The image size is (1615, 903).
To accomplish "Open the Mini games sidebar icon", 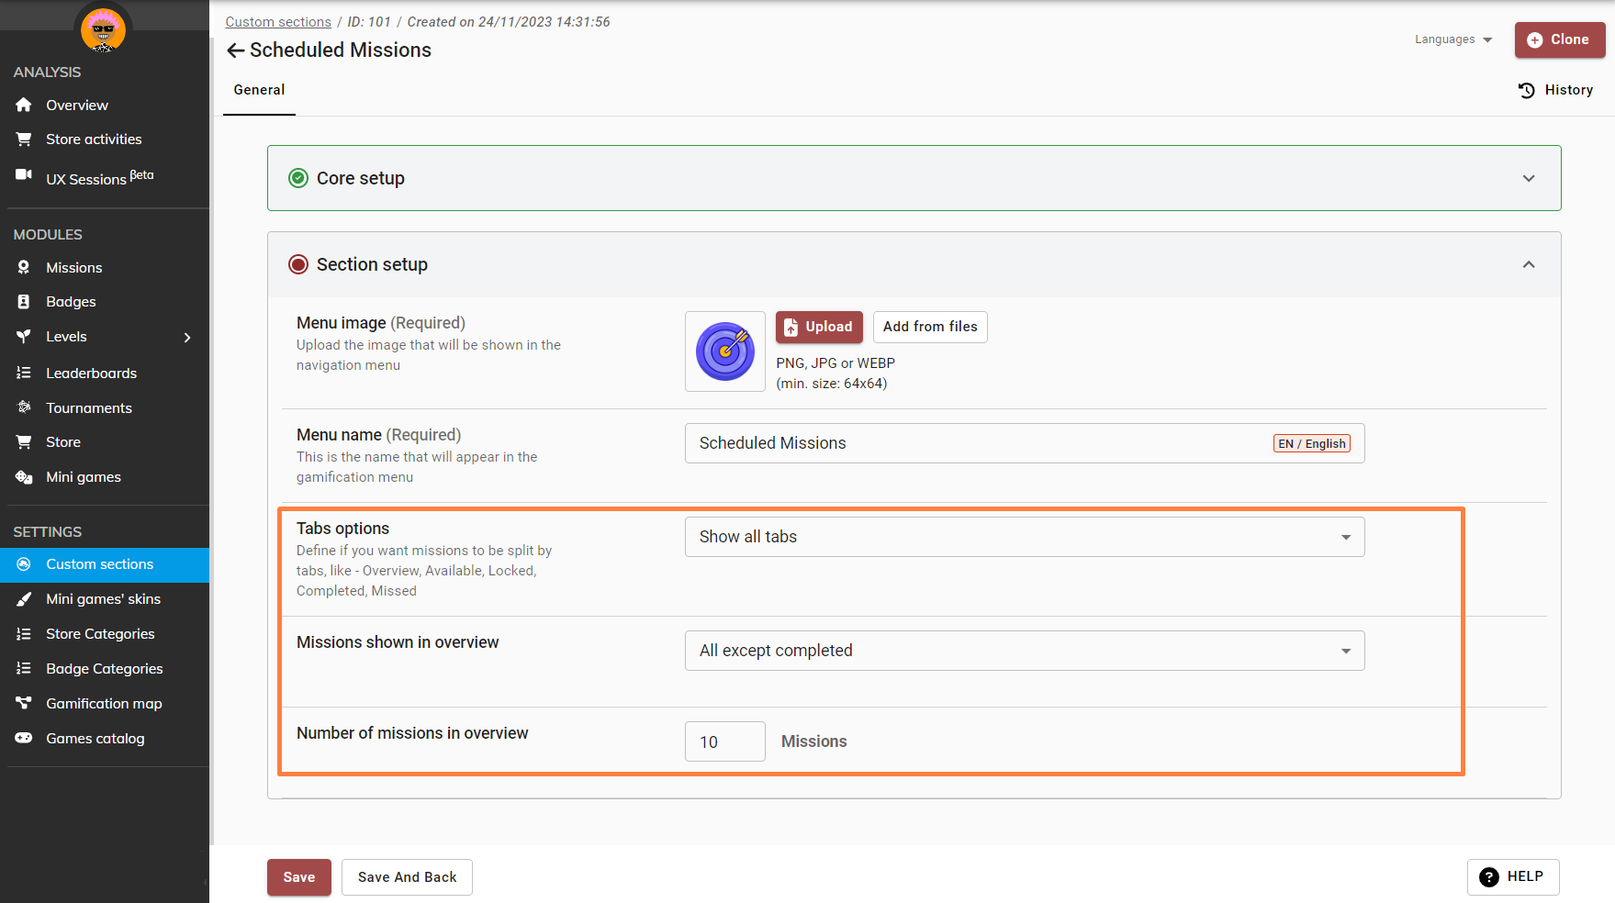I will click(24, 477).
